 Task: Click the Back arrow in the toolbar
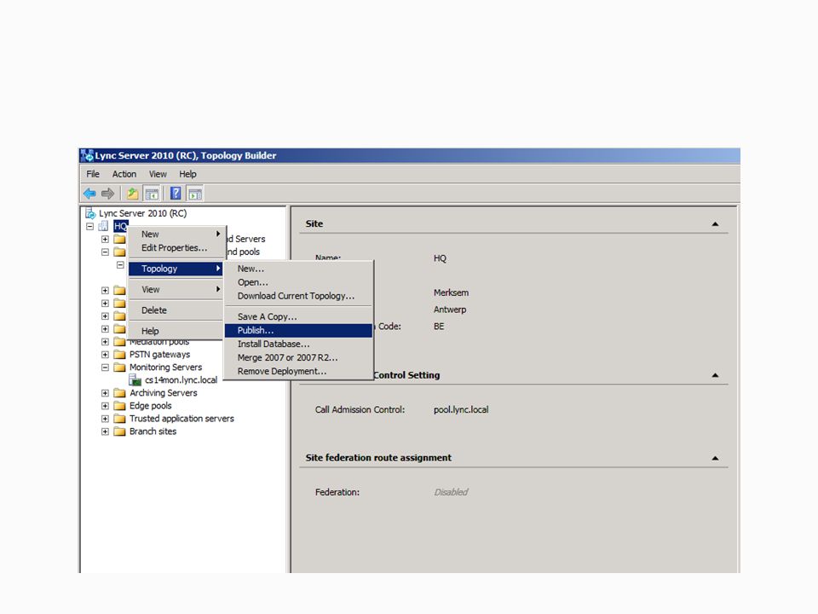click(x=89, y=194)
